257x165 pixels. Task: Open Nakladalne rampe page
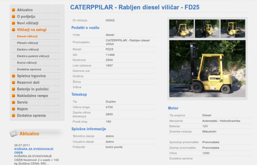[x=33, y=96]
